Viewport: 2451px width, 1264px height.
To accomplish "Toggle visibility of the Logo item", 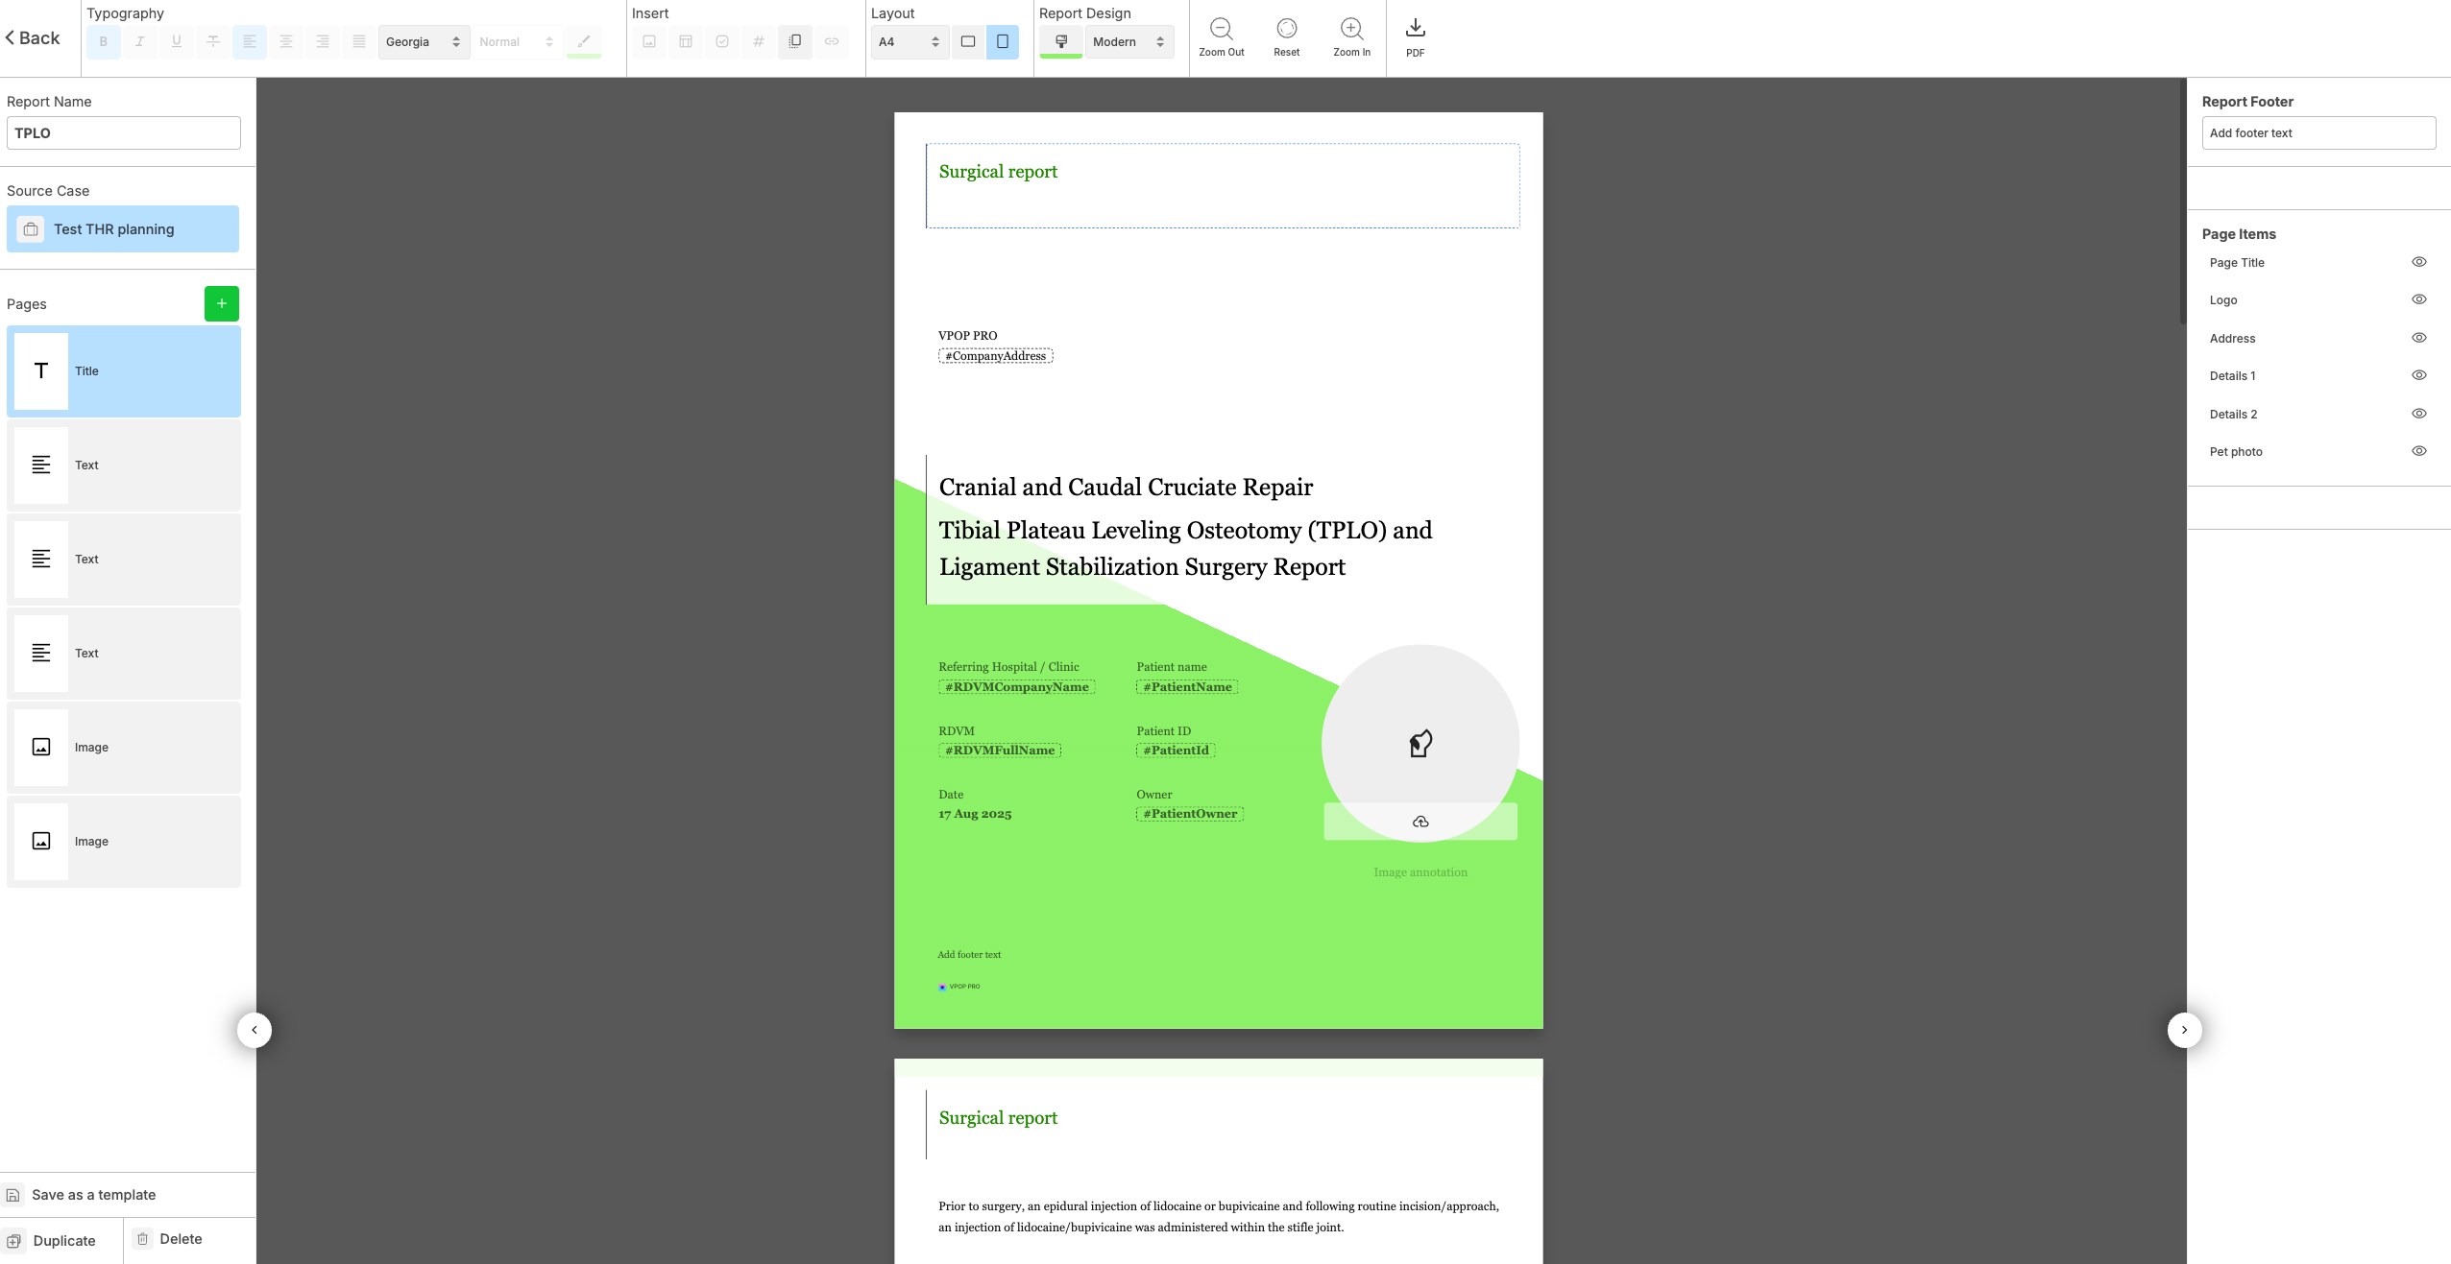I will click(2418, 299).
